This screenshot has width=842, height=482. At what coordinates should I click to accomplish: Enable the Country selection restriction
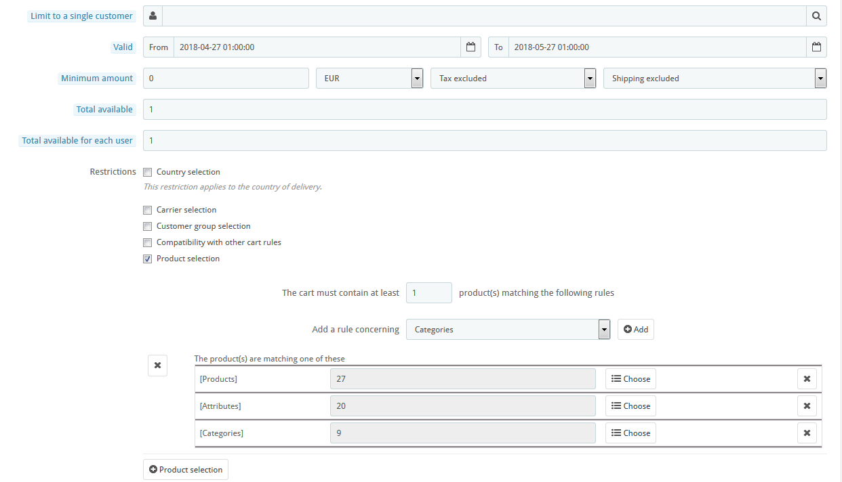pyautogui.click(x=148, y=173)
